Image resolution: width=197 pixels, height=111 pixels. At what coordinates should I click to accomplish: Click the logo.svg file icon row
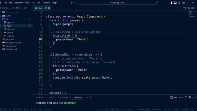point(16,36)
